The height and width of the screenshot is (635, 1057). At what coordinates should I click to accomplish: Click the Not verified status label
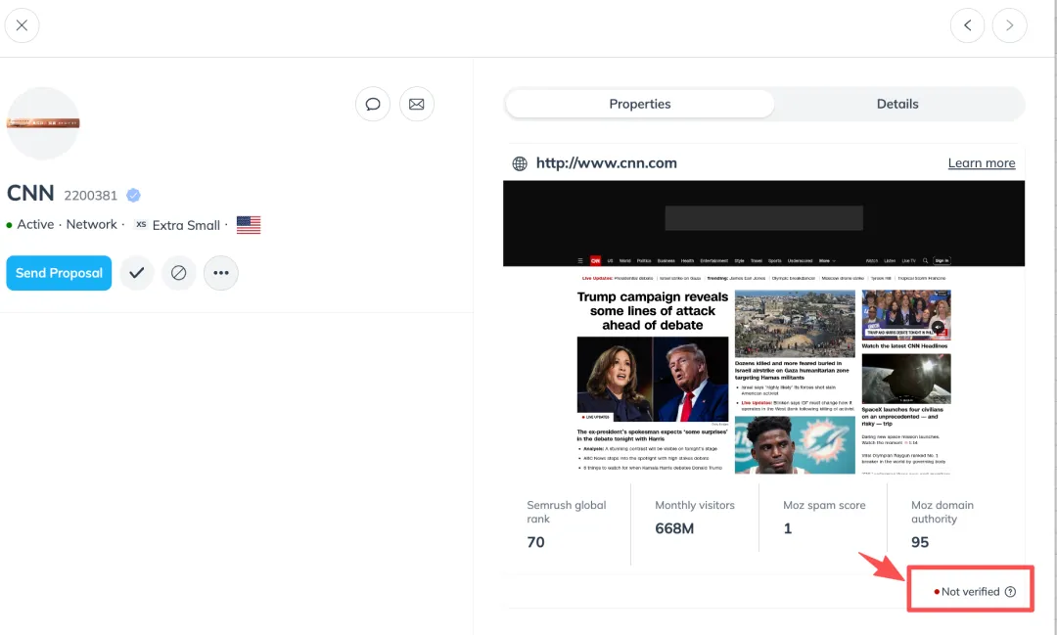click(x=970, y=592)
